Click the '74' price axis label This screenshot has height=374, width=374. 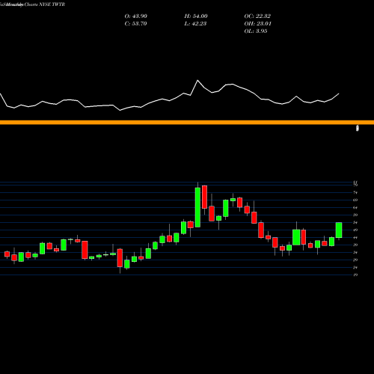tap(355, 192)
